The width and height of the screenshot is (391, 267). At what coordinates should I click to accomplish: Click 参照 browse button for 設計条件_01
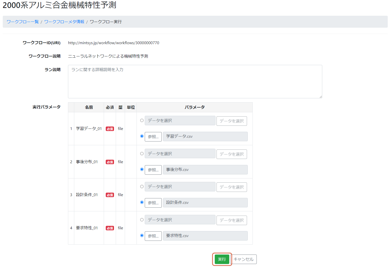[153, 203]
